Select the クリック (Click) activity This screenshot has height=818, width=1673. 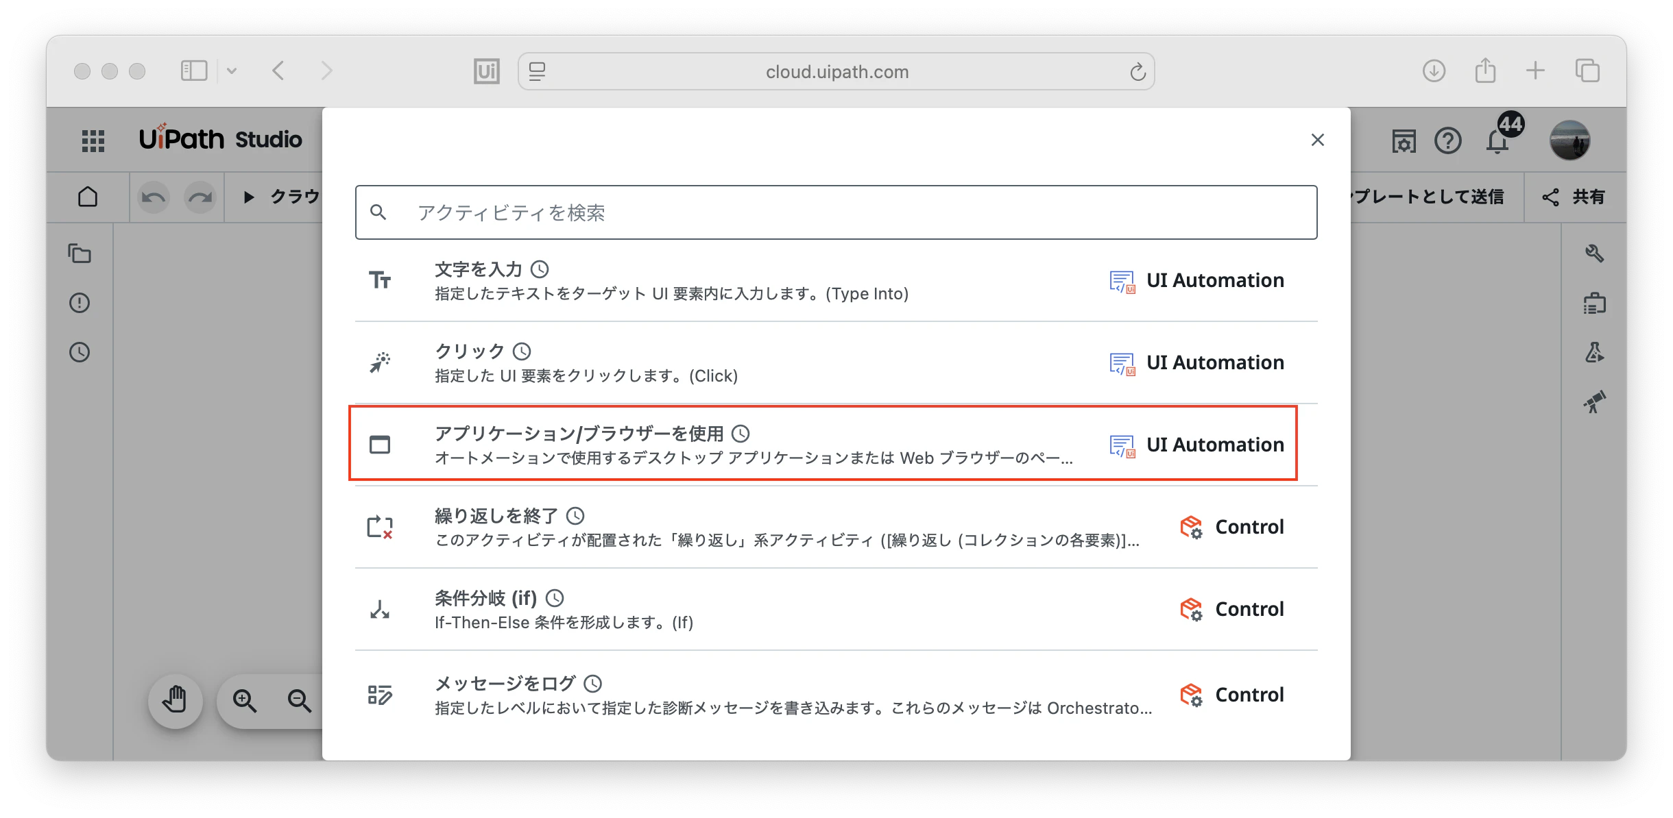coord(836,363)
